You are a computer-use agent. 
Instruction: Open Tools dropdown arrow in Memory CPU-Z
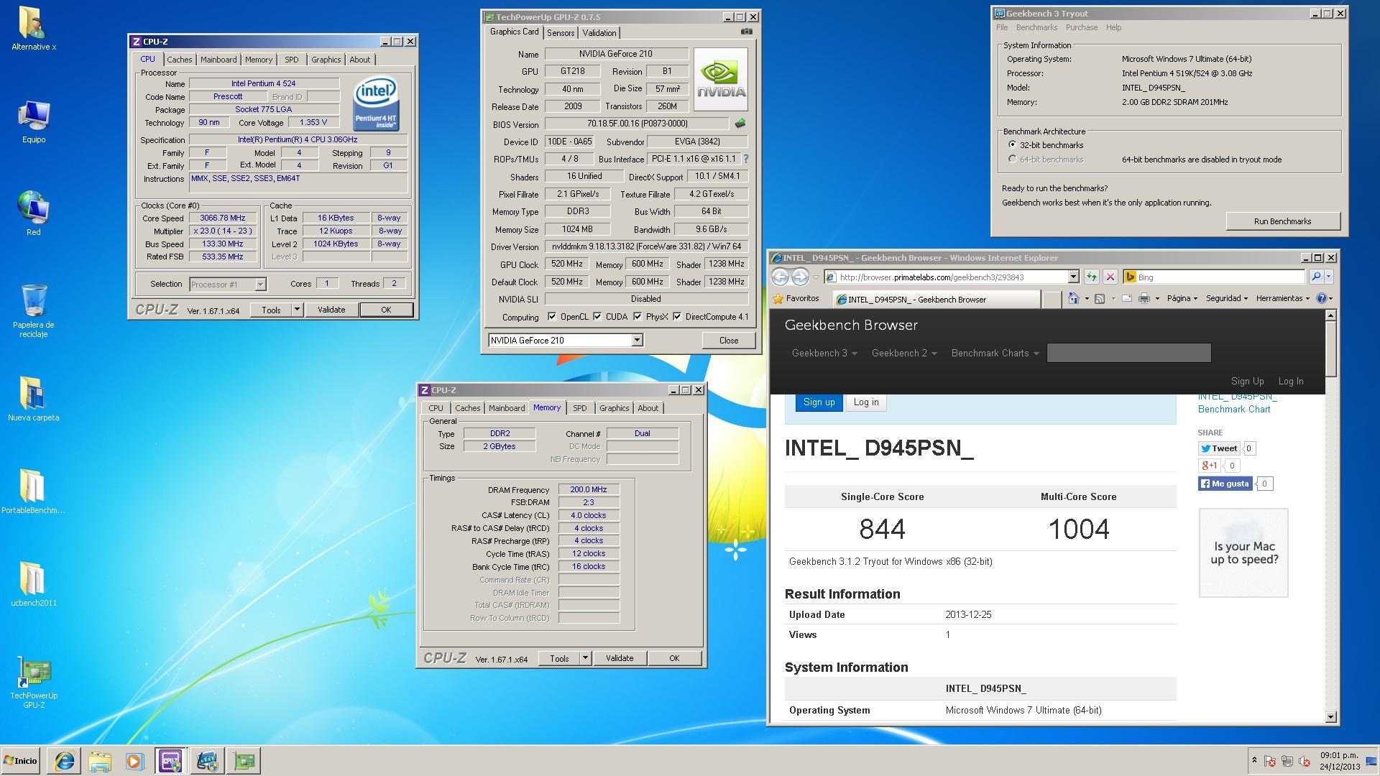click(x=585, y=658)
